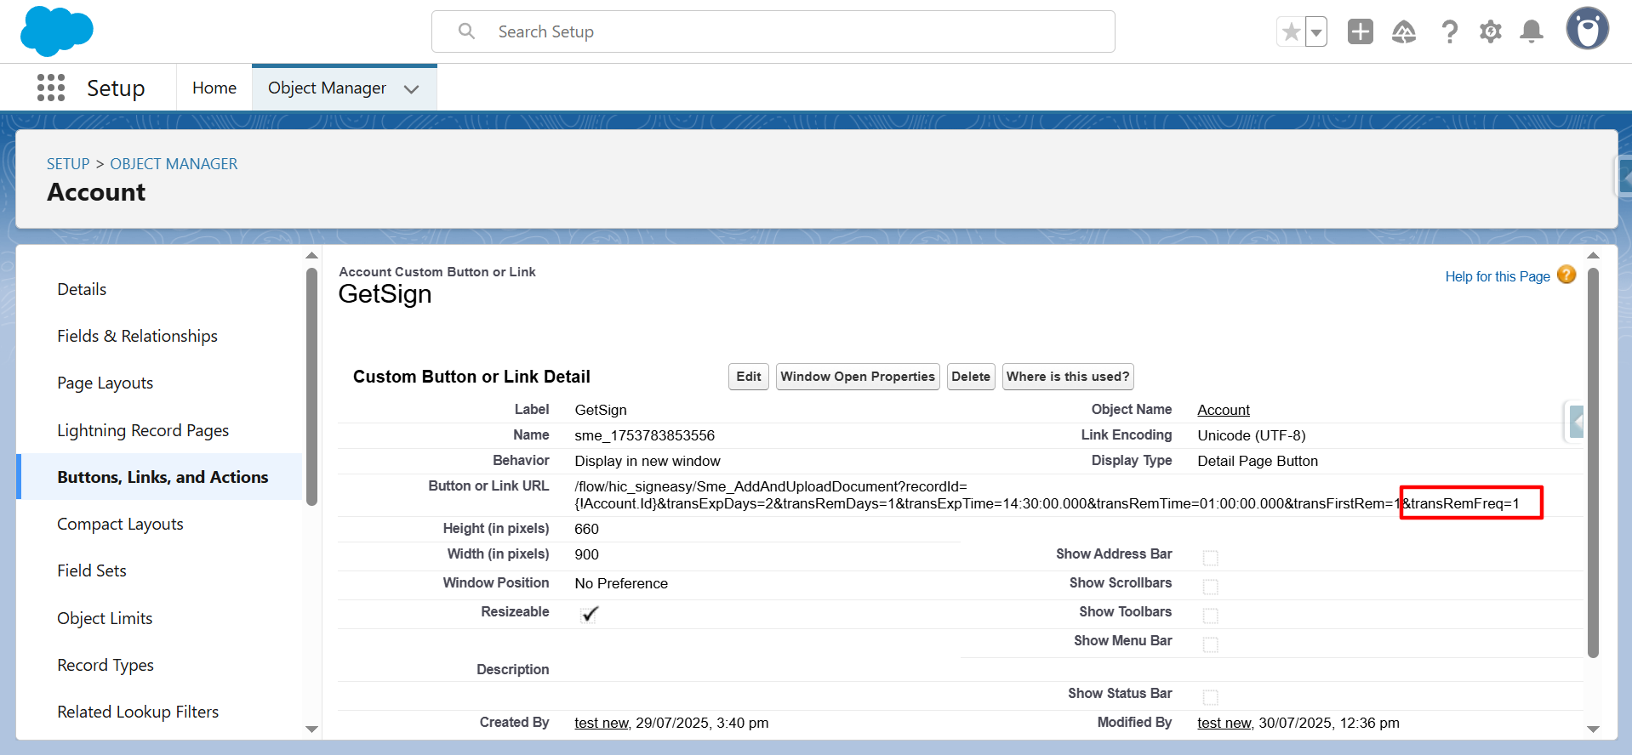Click the sidebar scroll up arrow
Viewport: 1632px width, 755px height.
tap(311, 255)
